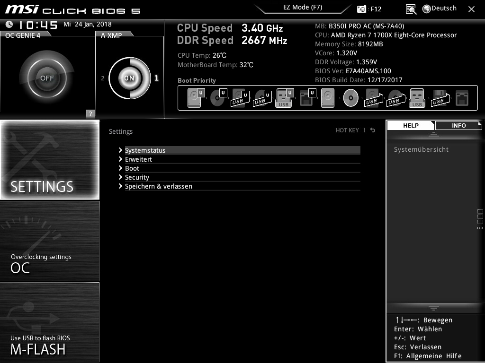The width and height of the screenshot is (485, 363).
Task: Click the clock icon beside the time
Action: point(9,25)
